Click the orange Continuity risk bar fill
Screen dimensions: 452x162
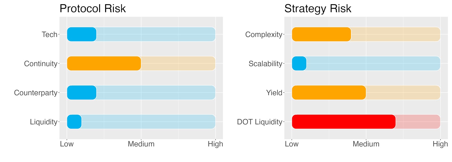click(104, 63)
